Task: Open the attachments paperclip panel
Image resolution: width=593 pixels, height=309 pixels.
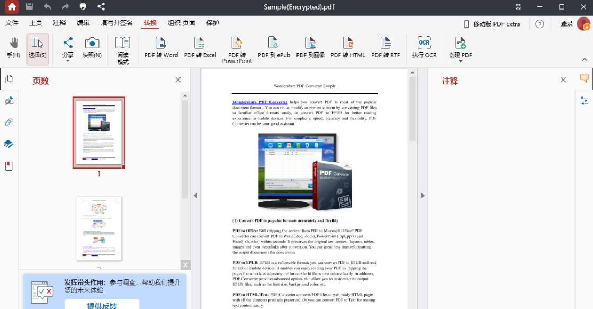Action: (9, 122)
